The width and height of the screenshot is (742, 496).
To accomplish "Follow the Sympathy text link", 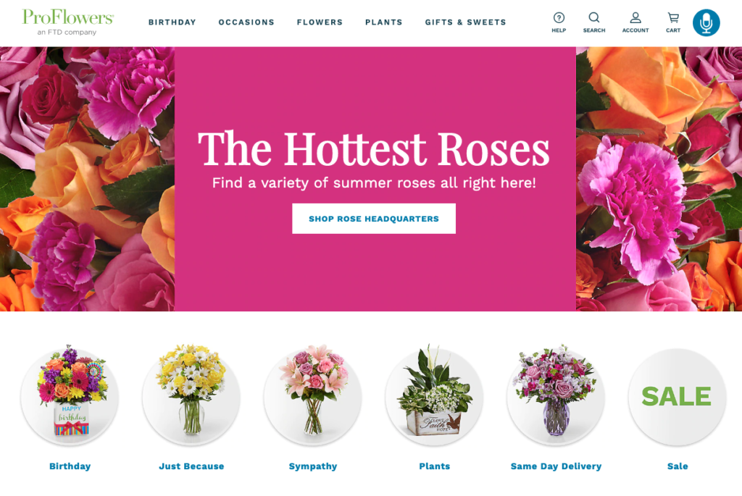I will pyautogui.click(x=313, y=466).
